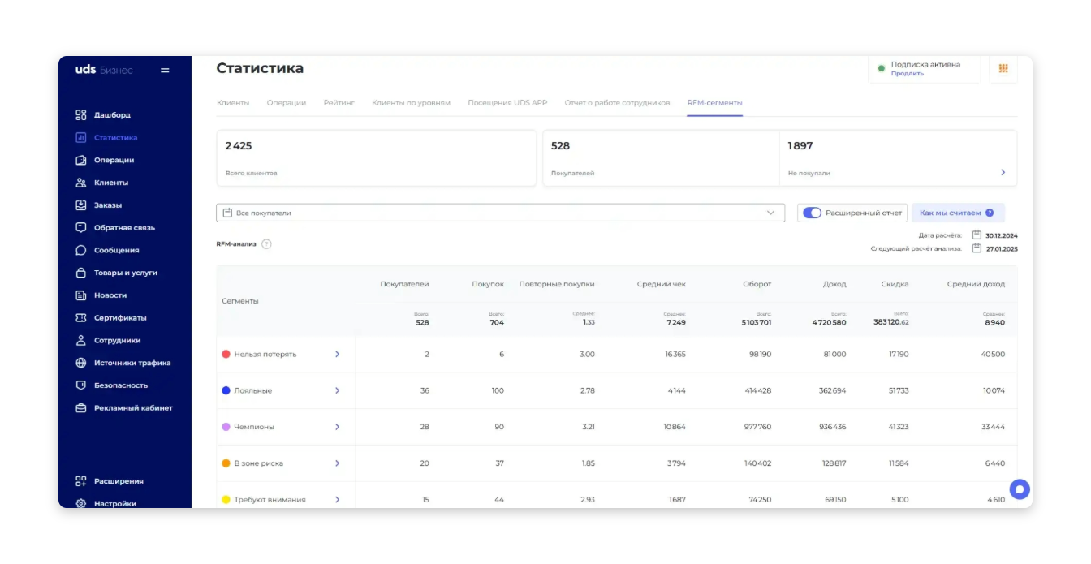
Task: Expand the В зоне риска segment chevron
Action: pyautogui.click(x=337, y=463)
